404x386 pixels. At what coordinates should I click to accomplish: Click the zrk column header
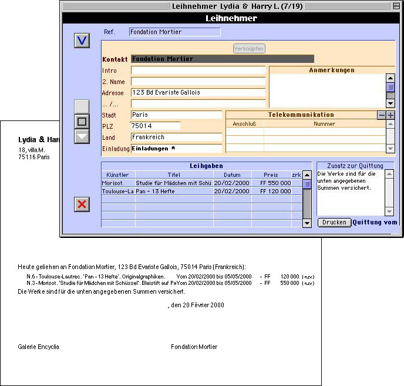297,175
